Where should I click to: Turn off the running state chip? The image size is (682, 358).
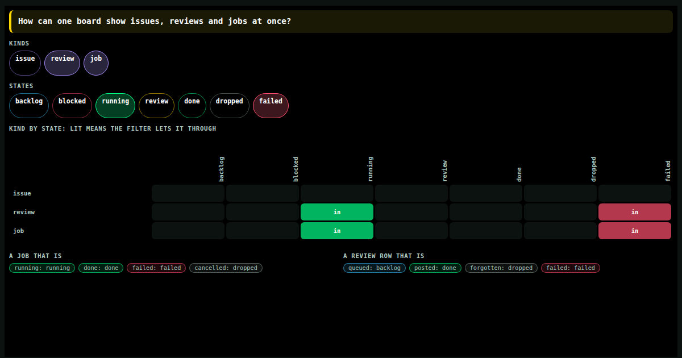pyautogui.click(x=115, y=106)
